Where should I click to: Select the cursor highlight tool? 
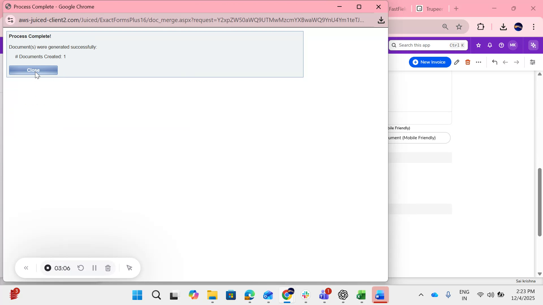[130, 268]
